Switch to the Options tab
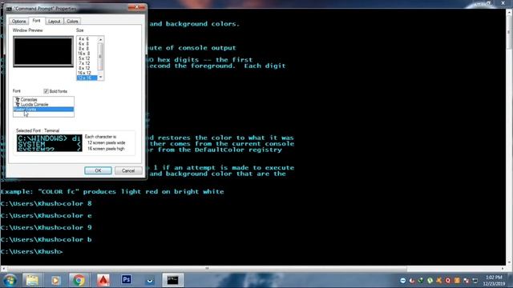Viewport: 513px width, 288px height. [x=18, y=22]
